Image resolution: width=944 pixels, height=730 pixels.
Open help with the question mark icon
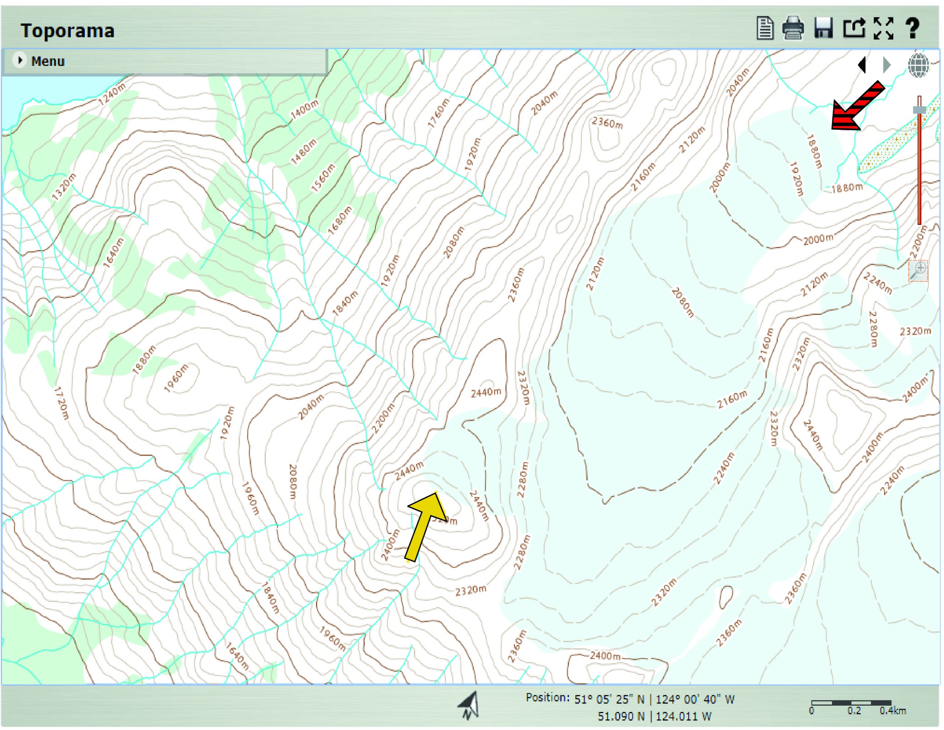coord(912,28)
